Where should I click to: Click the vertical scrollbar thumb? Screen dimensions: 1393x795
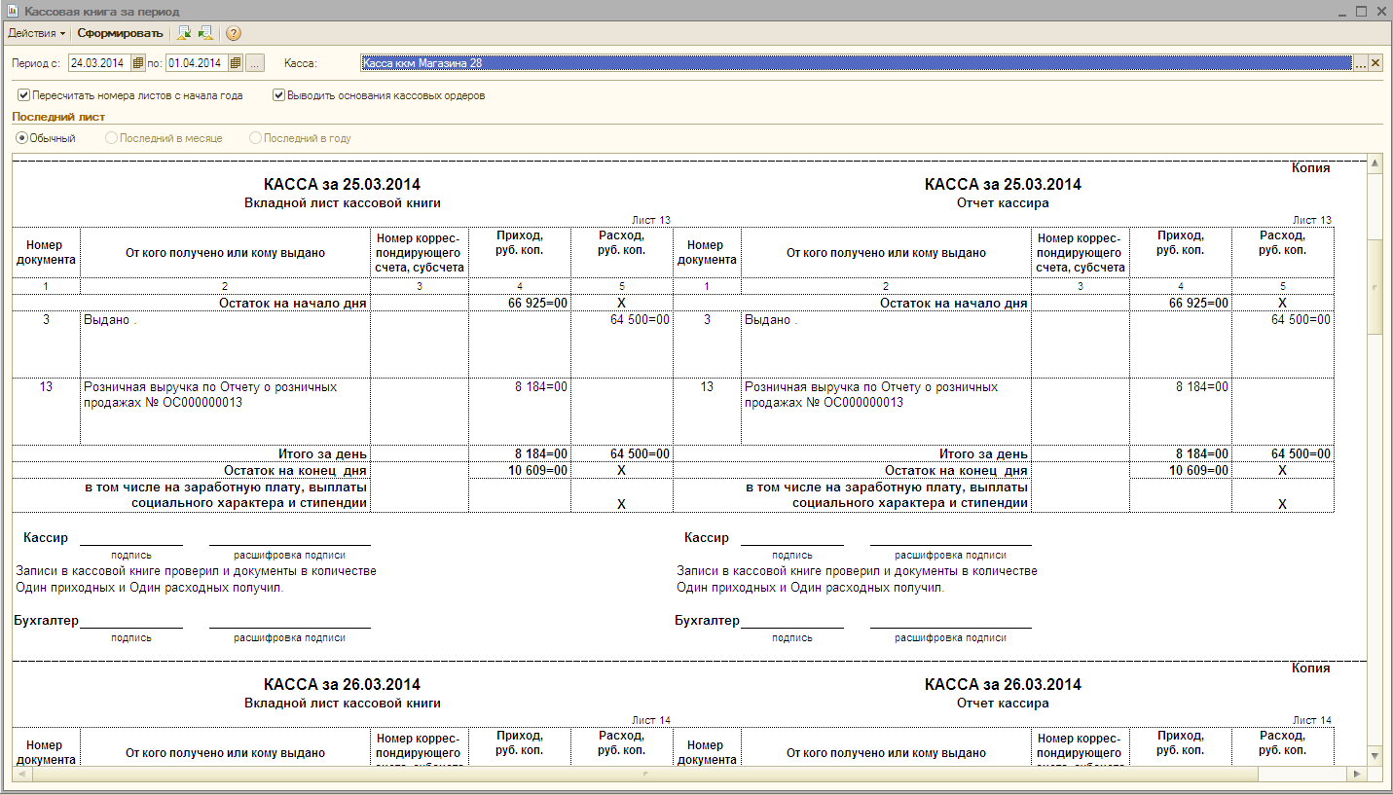coord(1375,286)
